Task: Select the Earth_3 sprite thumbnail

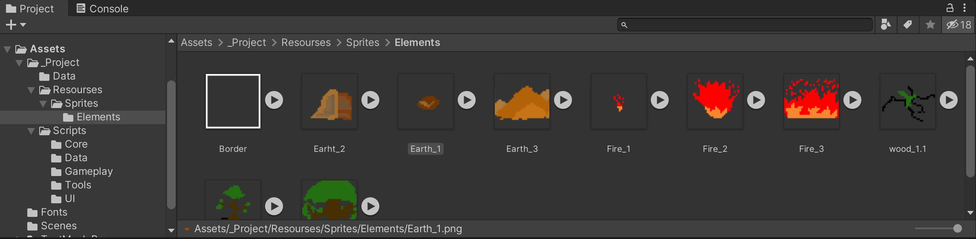Action: pyautogui.click(x=522, y=101)
